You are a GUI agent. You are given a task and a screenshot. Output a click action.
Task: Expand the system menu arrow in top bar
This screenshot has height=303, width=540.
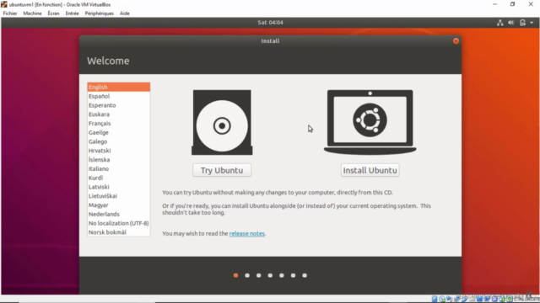[532, 23]
